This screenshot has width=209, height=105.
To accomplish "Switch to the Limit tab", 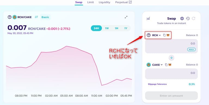I will click(x=91, y=2).
